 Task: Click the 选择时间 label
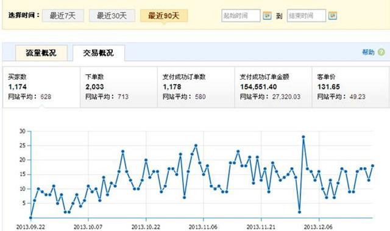tap(24, 15)
